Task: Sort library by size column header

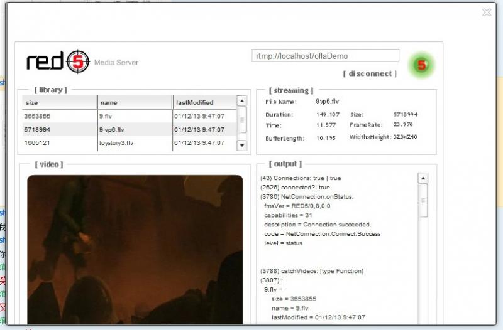Action: click(x=60, y=102)
